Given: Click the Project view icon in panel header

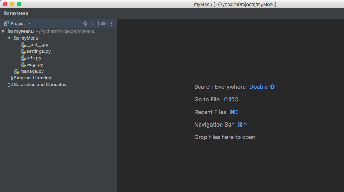Looking at the screenshot, I should 6,23.
